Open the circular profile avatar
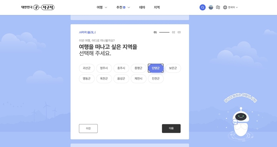 click(211, 7)
